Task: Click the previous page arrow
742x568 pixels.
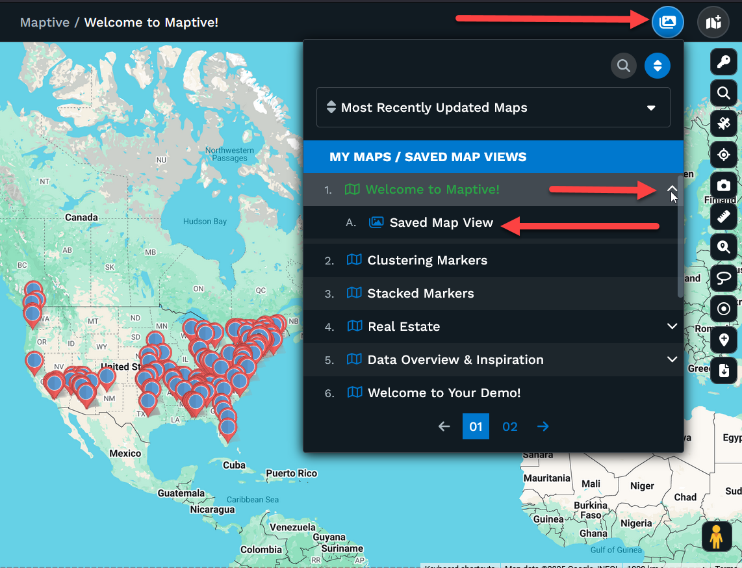Action: [x=444, y=426]
